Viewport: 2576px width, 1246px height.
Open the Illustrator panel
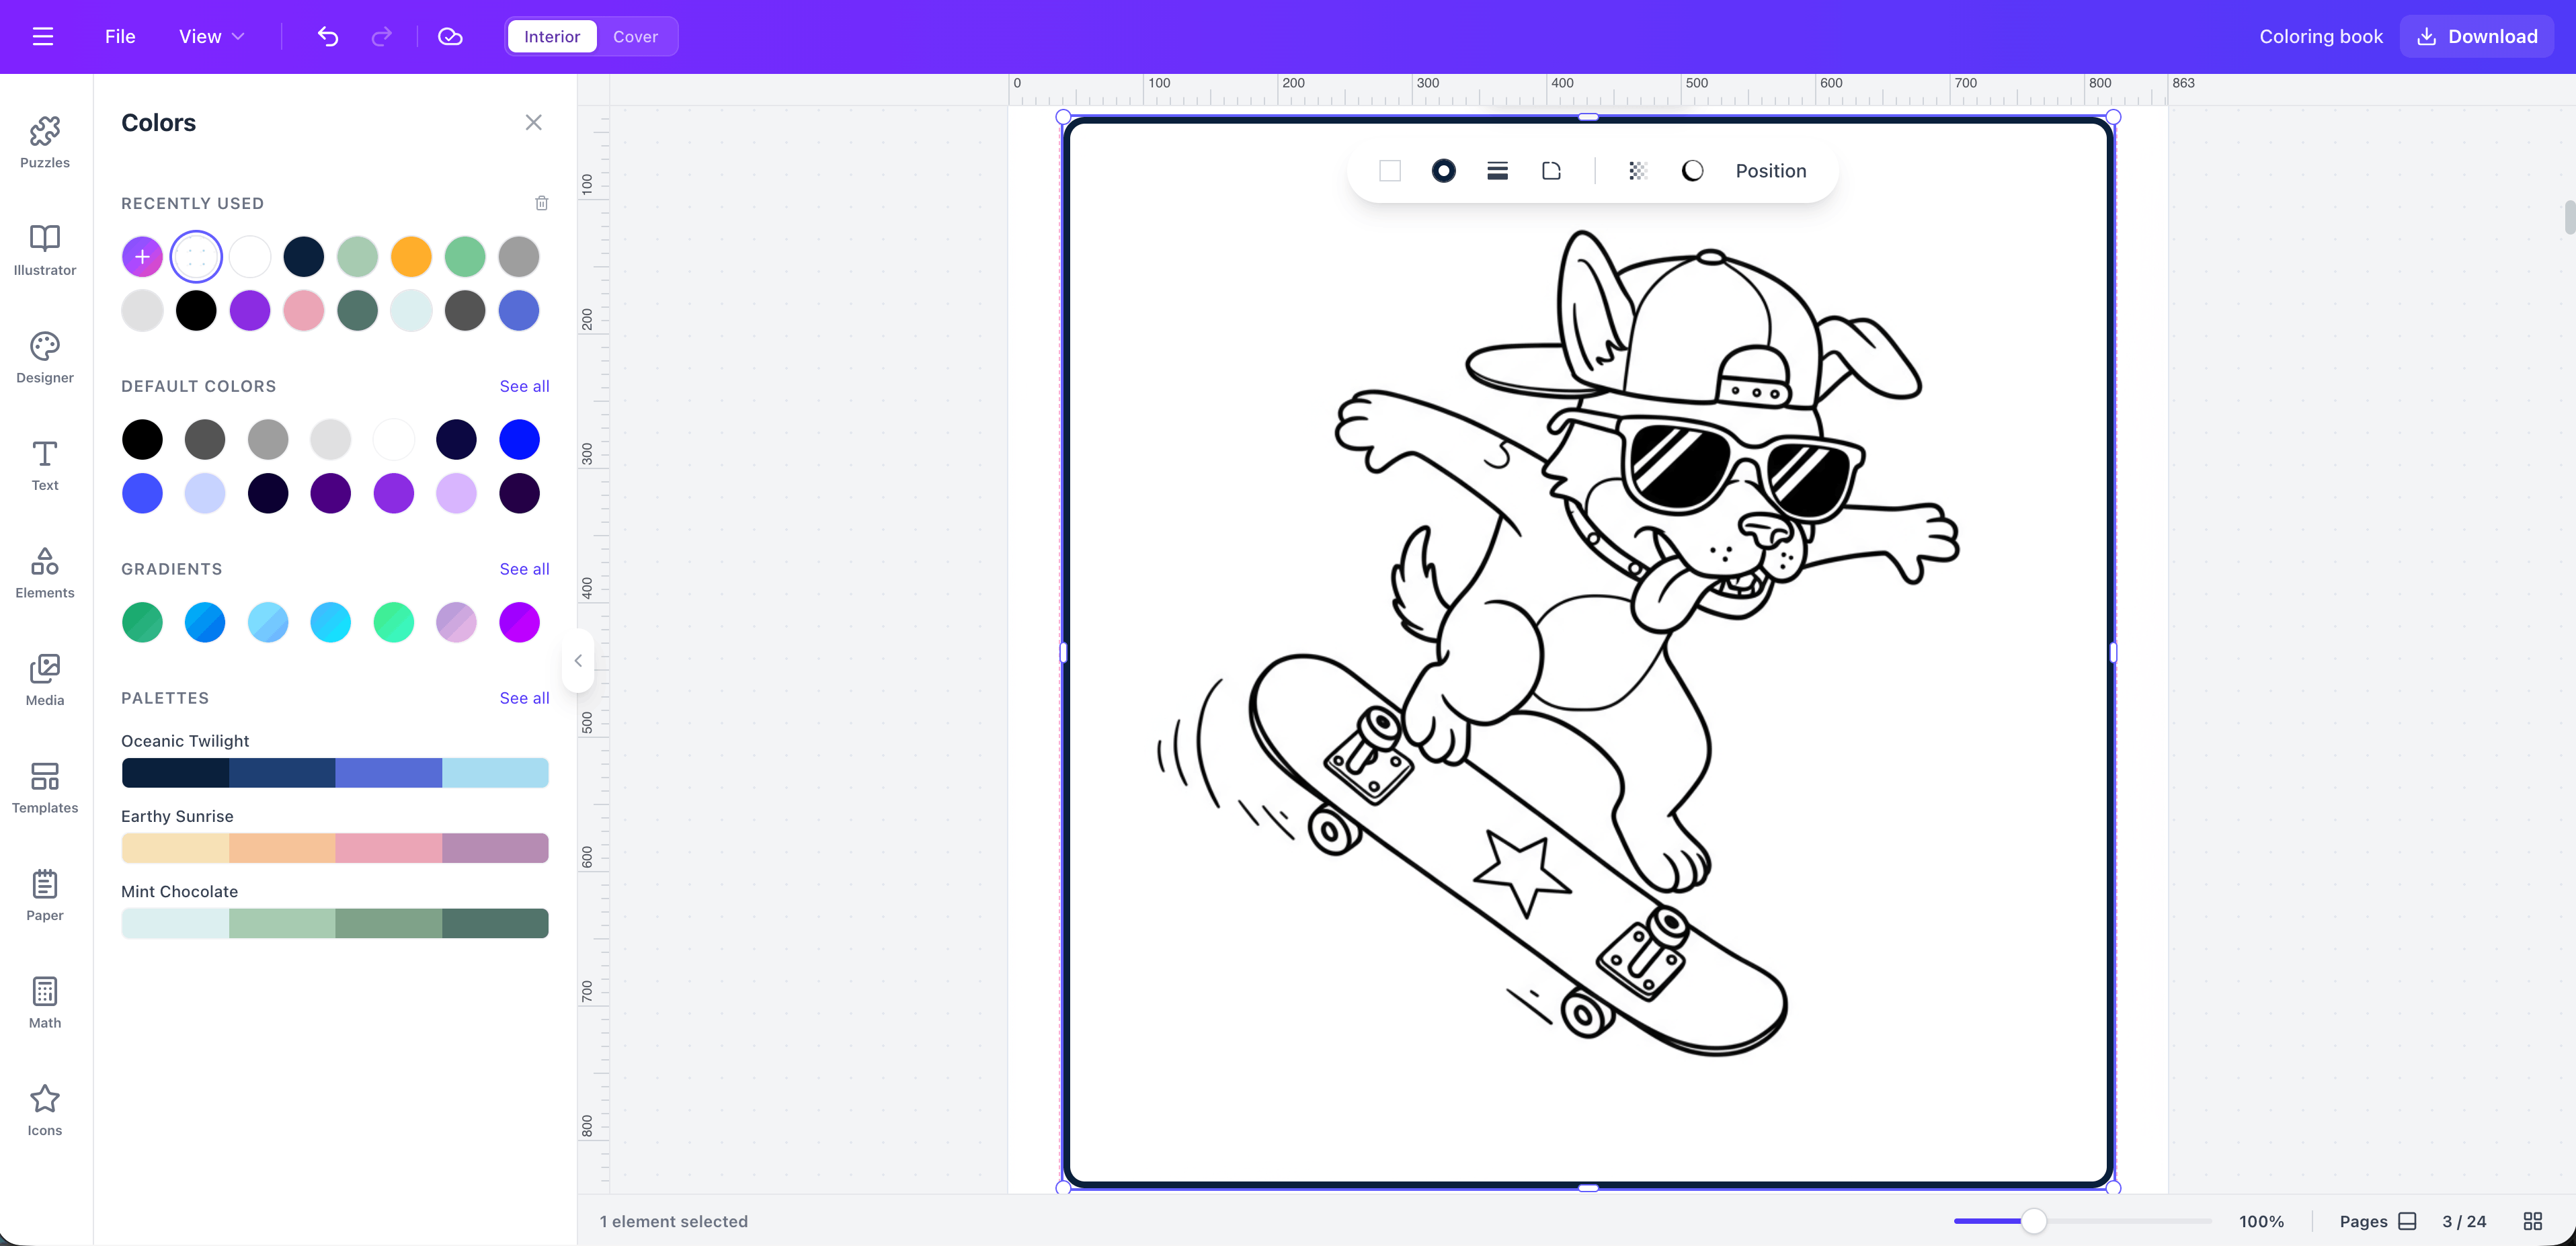44,249
